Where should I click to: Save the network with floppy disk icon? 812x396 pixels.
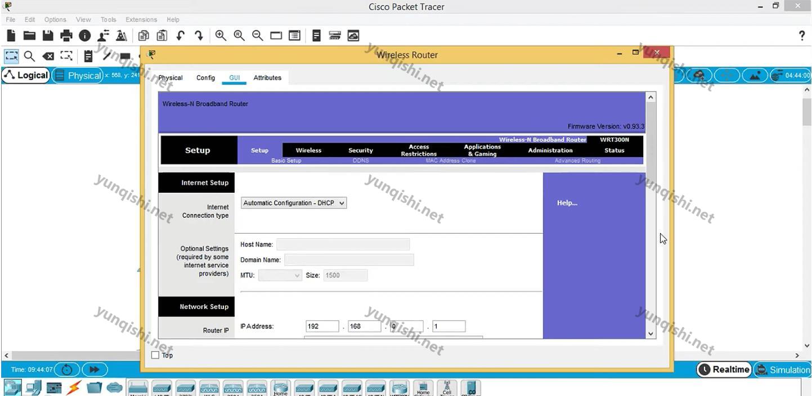point(48,35)
